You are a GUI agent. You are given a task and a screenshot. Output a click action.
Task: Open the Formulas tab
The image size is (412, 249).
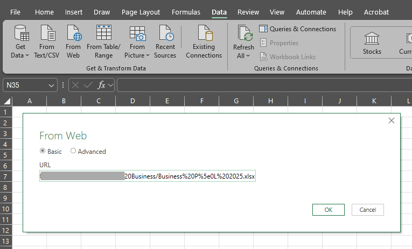[186, 12]
